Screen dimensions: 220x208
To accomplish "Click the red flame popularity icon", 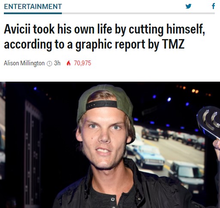I will click(69, 63).
